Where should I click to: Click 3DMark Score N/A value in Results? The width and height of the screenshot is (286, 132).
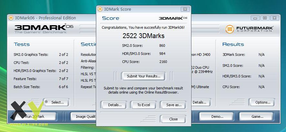(x=261, y=55)
